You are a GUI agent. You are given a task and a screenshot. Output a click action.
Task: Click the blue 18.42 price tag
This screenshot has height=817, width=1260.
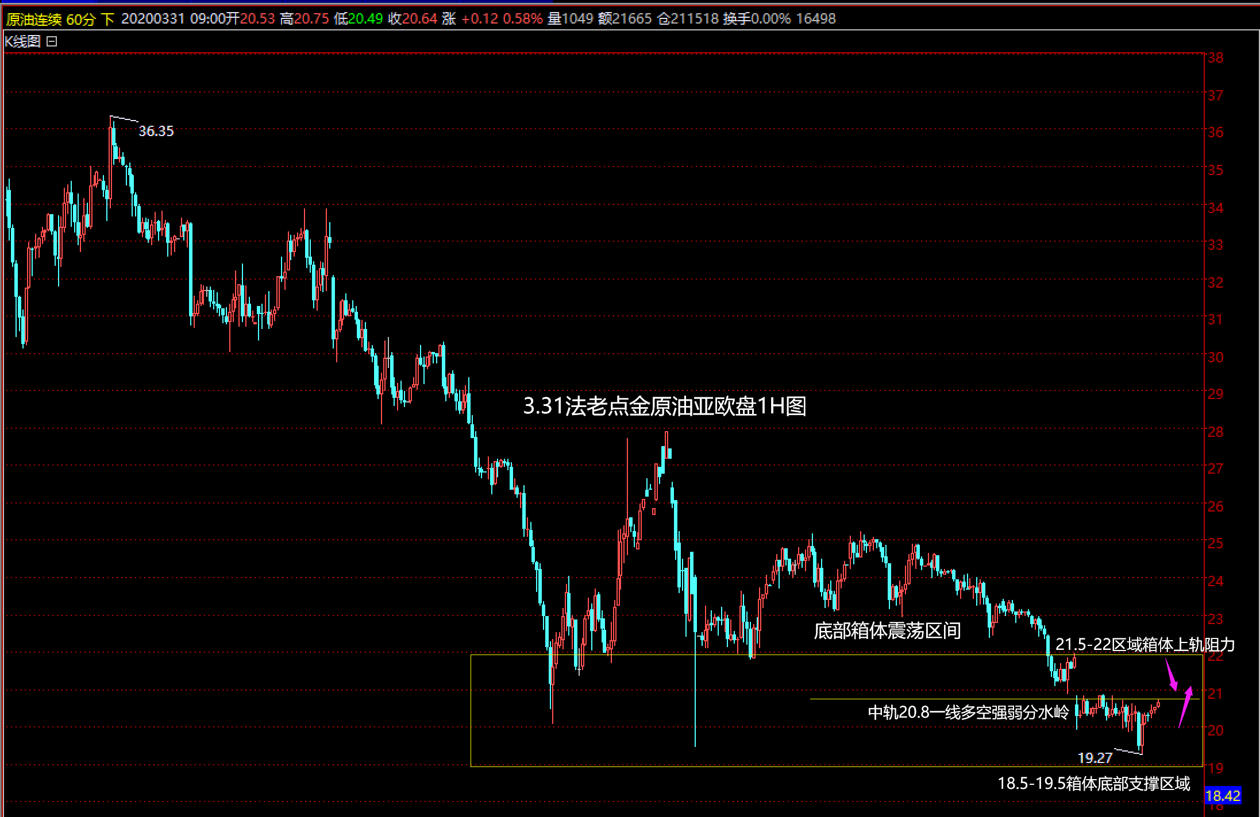[1223, 796]
